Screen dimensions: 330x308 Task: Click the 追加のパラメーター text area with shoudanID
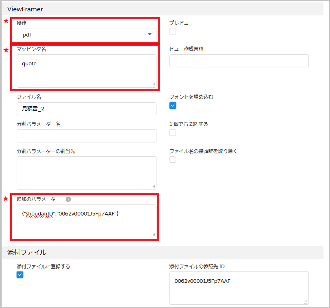(86, 221)
